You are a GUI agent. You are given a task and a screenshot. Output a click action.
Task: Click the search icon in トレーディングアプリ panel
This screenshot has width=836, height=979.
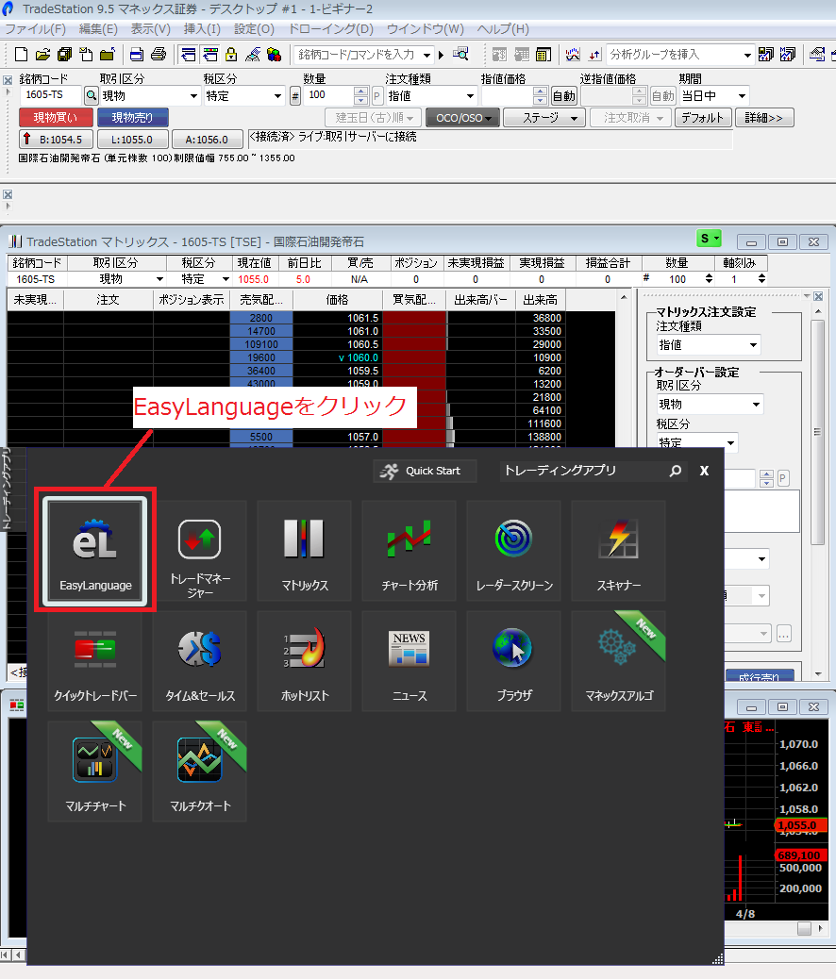click(676, 471)
